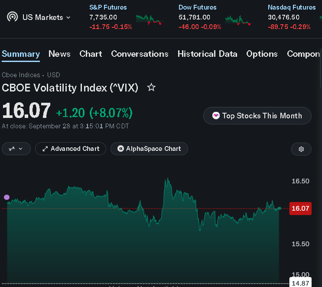The height and width of the screenshot is (287, 322).
Task: Select the Historical Data tab
Action: tap(208, 54)
